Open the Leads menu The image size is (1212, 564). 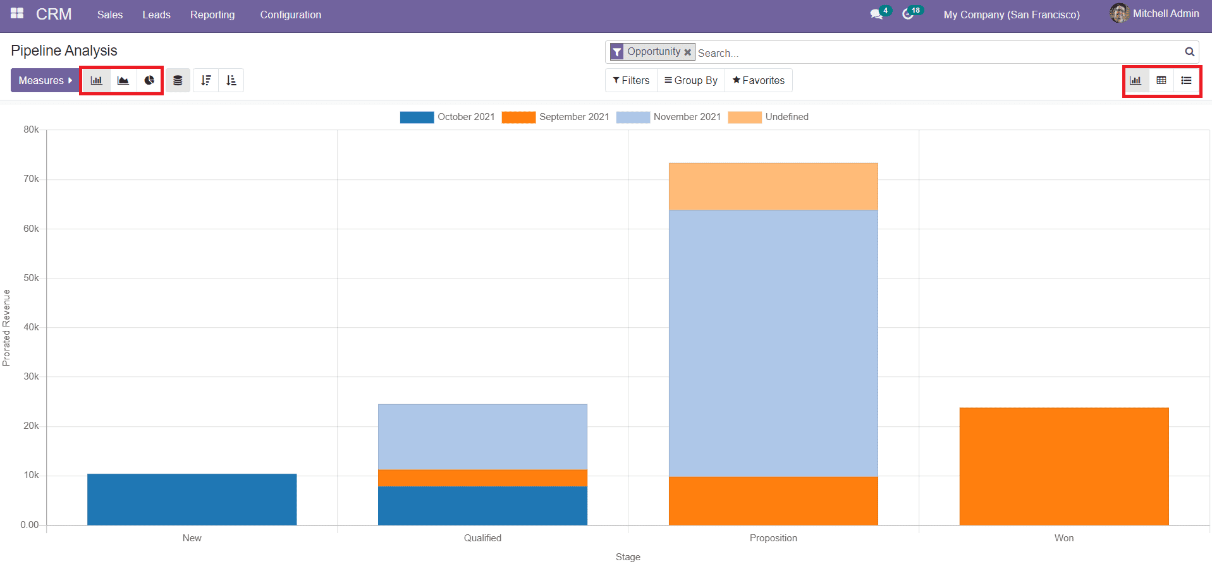156,15
